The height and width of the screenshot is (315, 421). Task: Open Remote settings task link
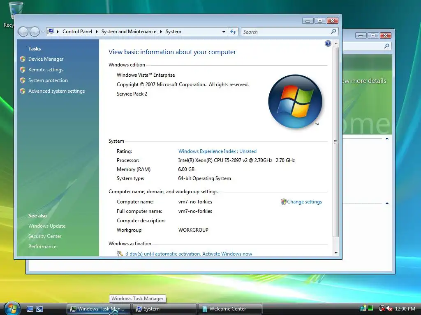tap(46, 70)
